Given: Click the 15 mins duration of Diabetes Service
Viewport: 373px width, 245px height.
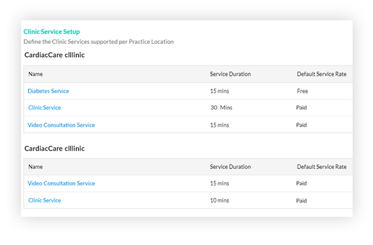Looking at the screenshot, I should (x=219, y=91).
